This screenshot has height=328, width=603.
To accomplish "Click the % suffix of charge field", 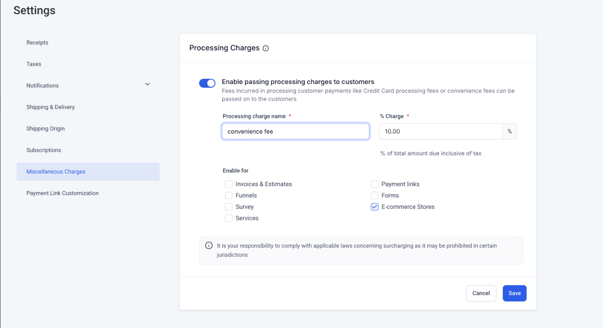I will click(x=510, y=132).
